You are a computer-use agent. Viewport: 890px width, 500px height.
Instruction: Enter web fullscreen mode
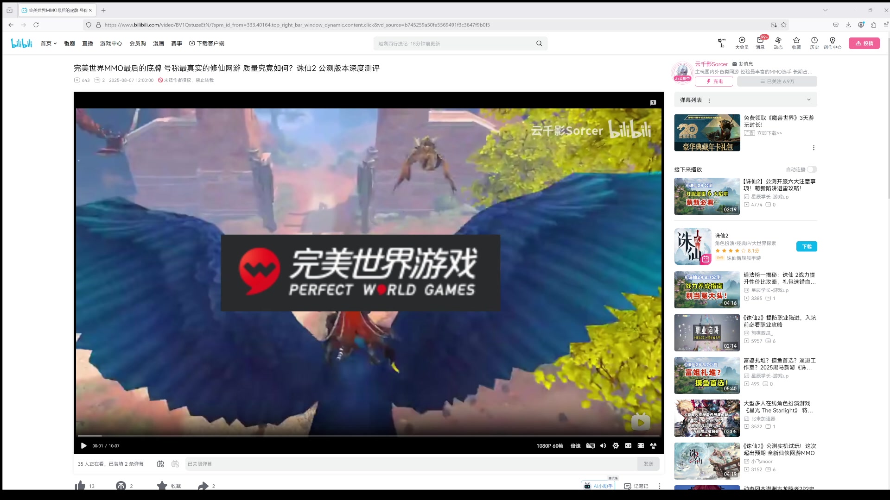tap(628, 446)
